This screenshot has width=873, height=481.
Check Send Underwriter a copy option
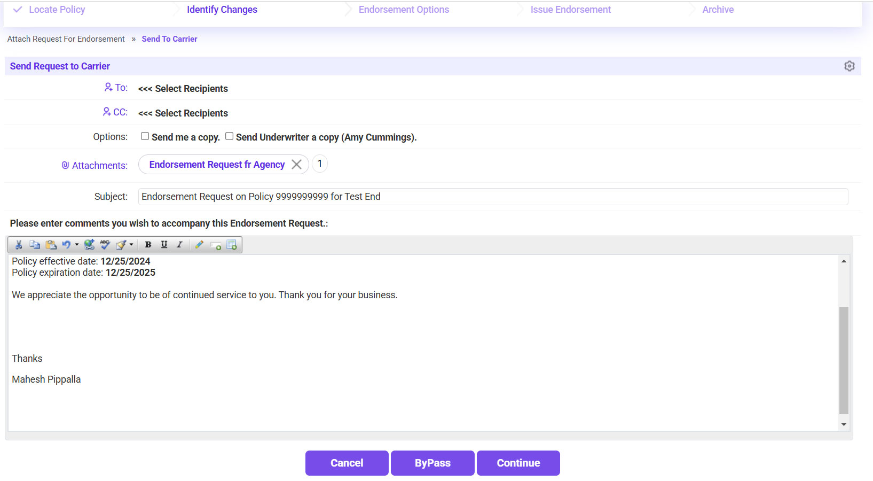click(229, 136)
